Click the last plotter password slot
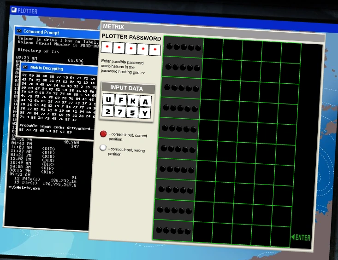This screenshot has width=338, height=260. coord(155,50)
